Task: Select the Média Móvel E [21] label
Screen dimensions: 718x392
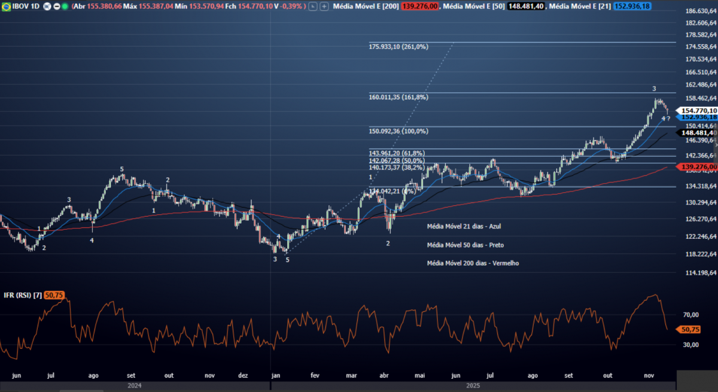Action: 579,7
